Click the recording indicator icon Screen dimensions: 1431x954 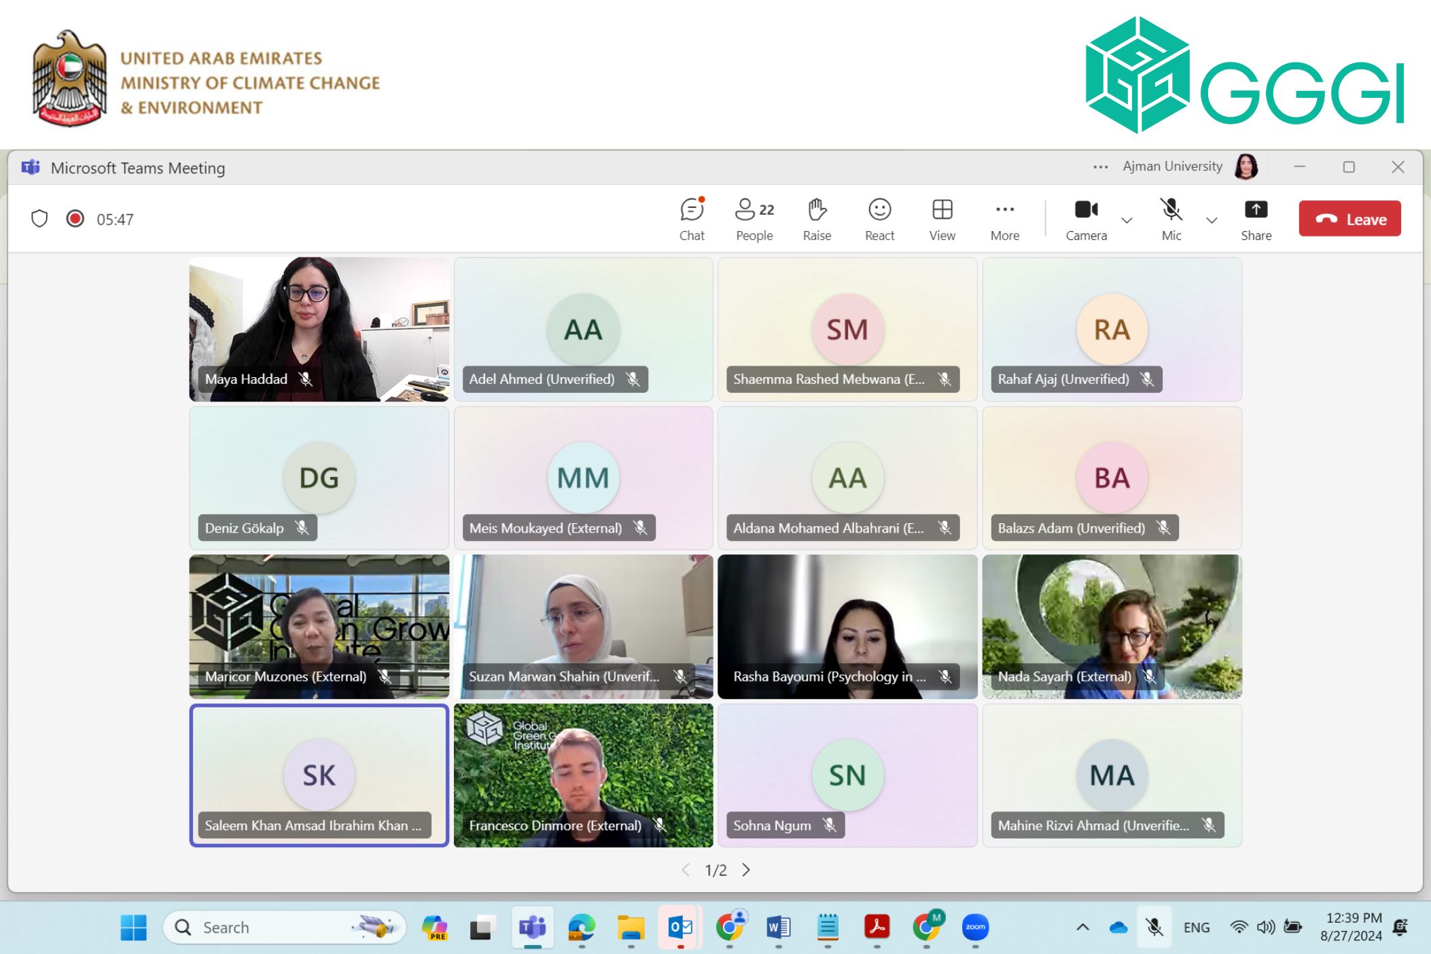point(75,219)
